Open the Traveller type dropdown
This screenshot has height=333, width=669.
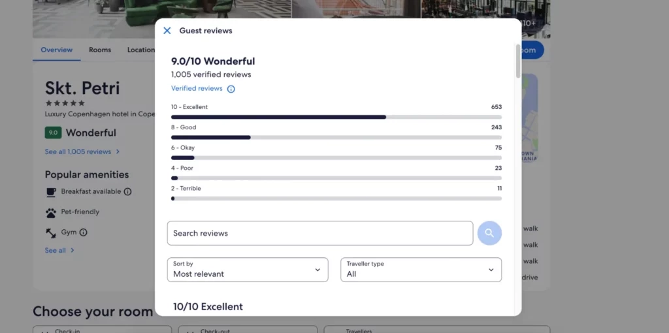click(421, 270)
